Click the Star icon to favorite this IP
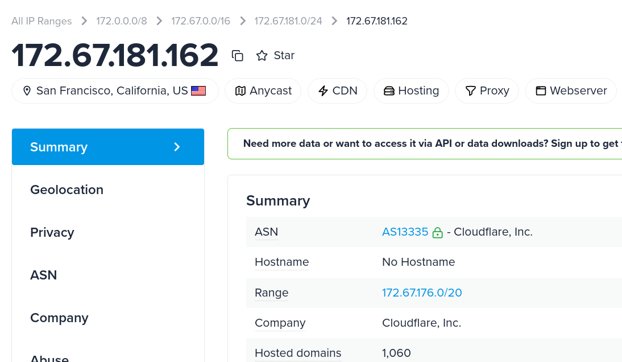 262,55
